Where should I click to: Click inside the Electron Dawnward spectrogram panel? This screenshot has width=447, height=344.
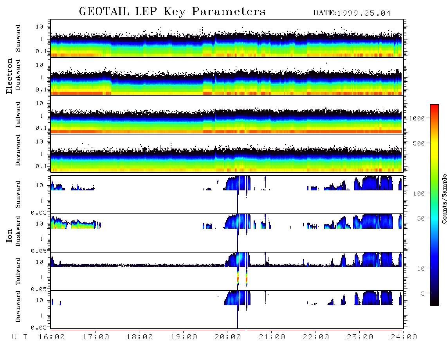point(227,153)
